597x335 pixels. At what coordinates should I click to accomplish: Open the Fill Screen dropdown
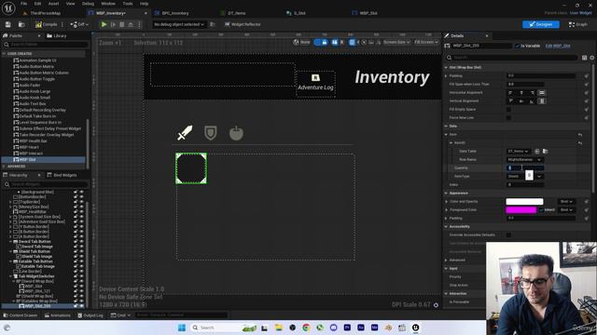point(426,42)
